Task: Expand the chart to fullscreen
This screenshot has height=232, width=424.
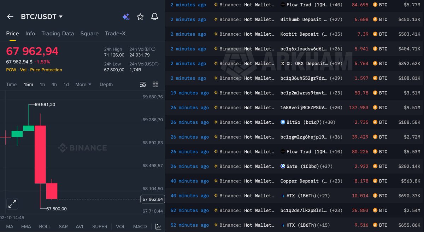Action: coord(12,204)
